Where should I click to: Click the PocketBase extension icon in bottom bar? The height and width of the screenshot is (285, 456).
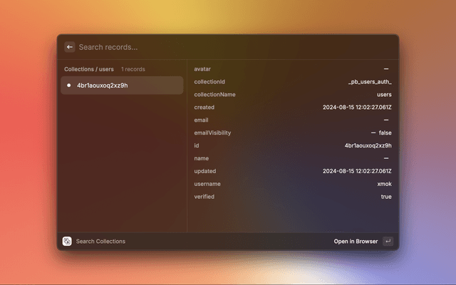[67, 242]
